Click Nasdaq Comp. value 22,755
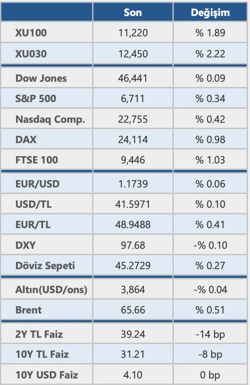250x385 pixels. (x=133, y=119)
